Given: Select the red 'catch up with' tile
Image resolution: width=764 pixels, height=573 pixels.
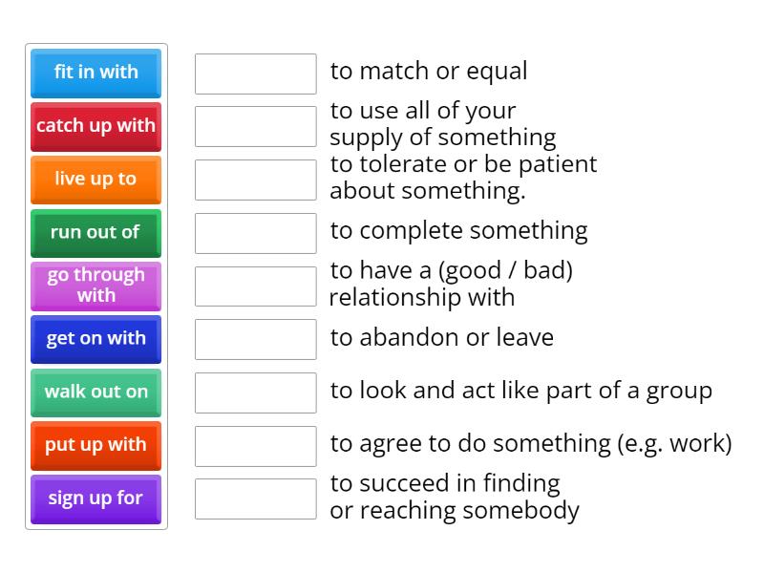Looking at the screenshot, I should (x=95, y=126).
